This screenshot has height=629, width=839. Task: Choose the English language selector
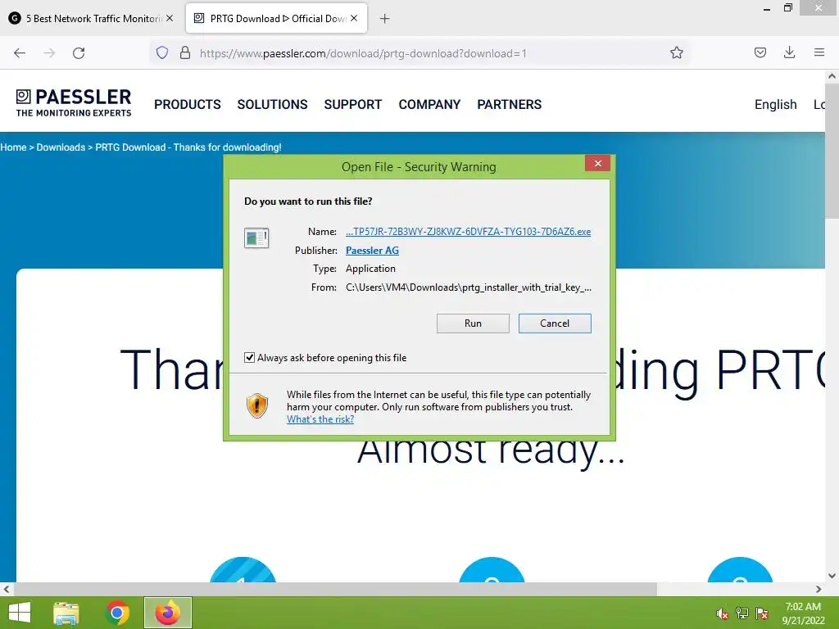[775, 104]
